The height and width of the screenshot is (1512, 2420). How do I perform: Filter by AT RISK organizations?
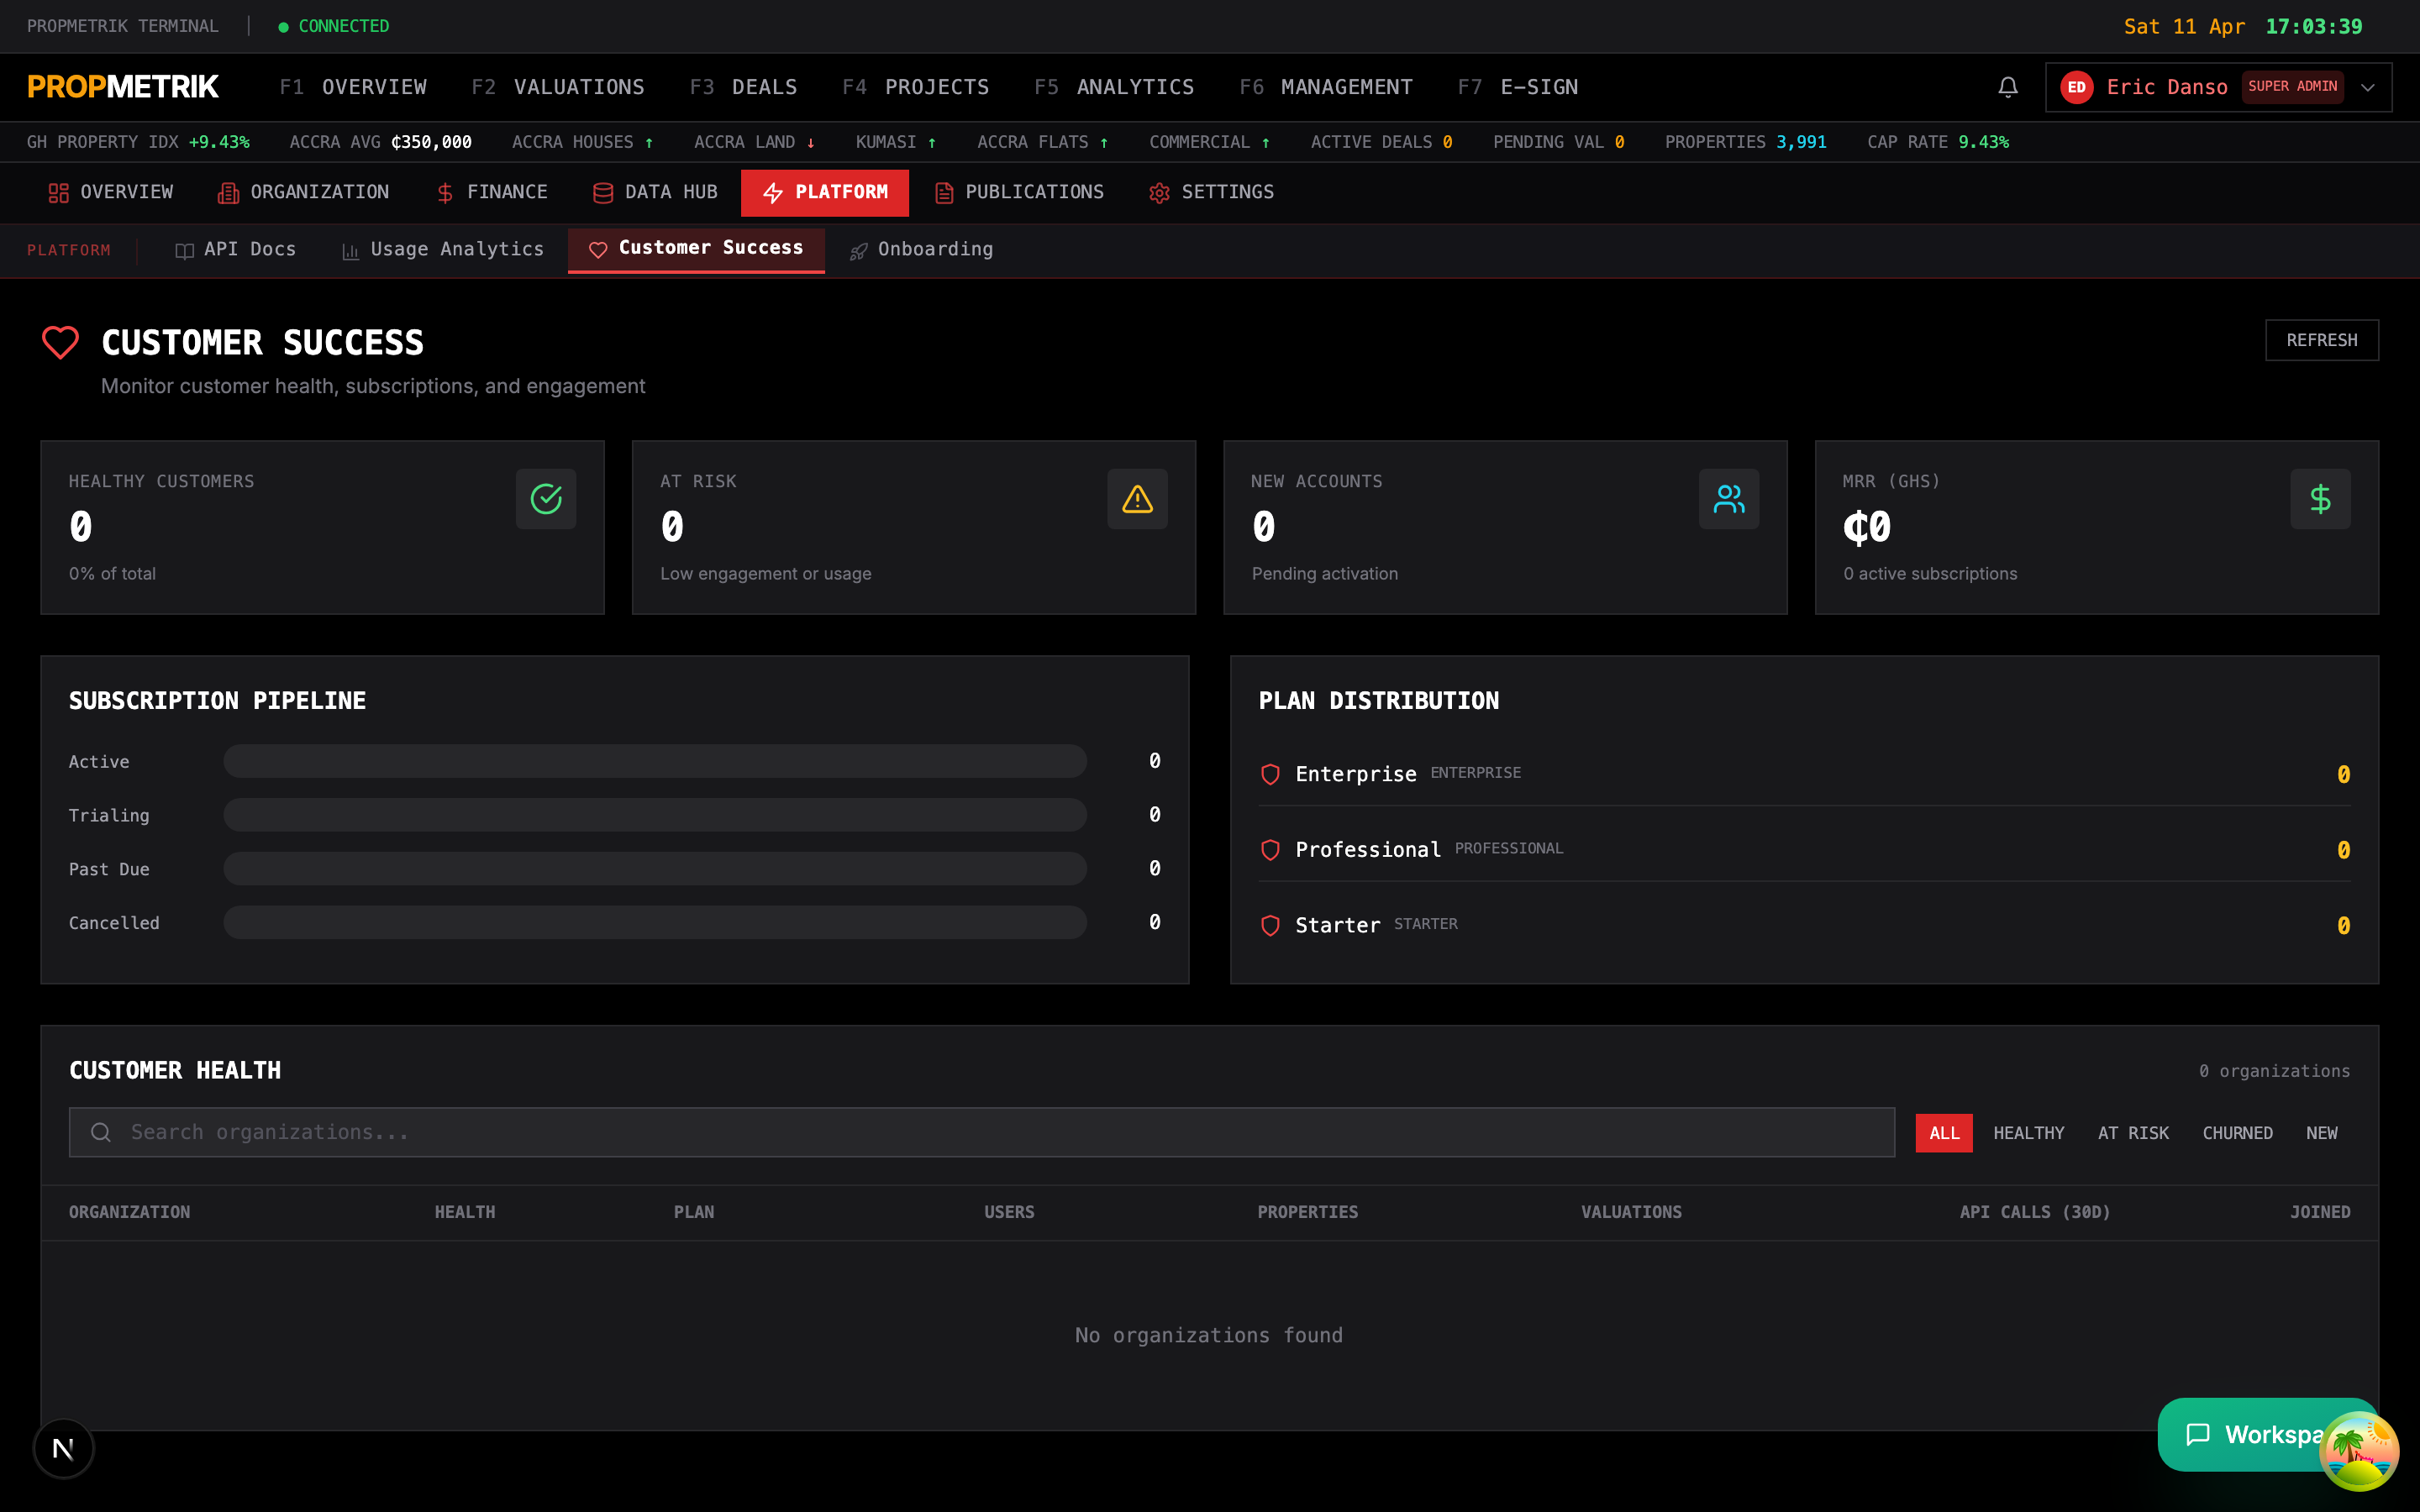[2133, 1133]
